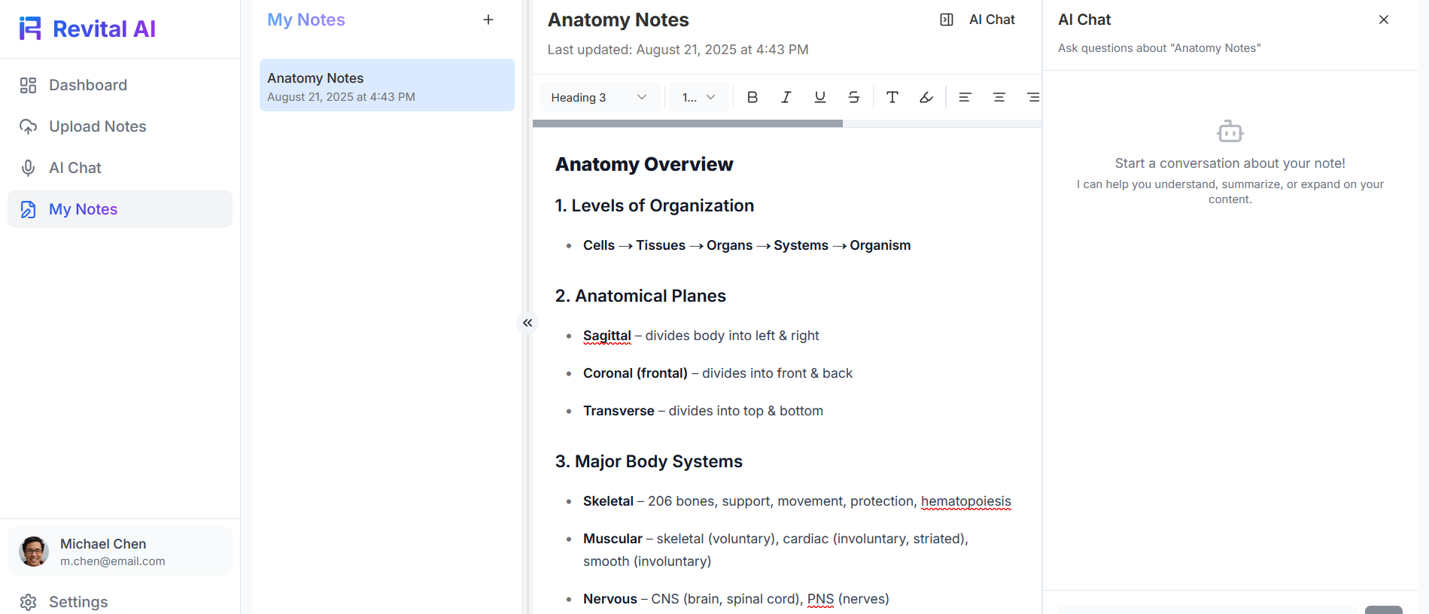Apply italic formatting to text
This screenshot has height=614, width=1429.
coord(786,97)
